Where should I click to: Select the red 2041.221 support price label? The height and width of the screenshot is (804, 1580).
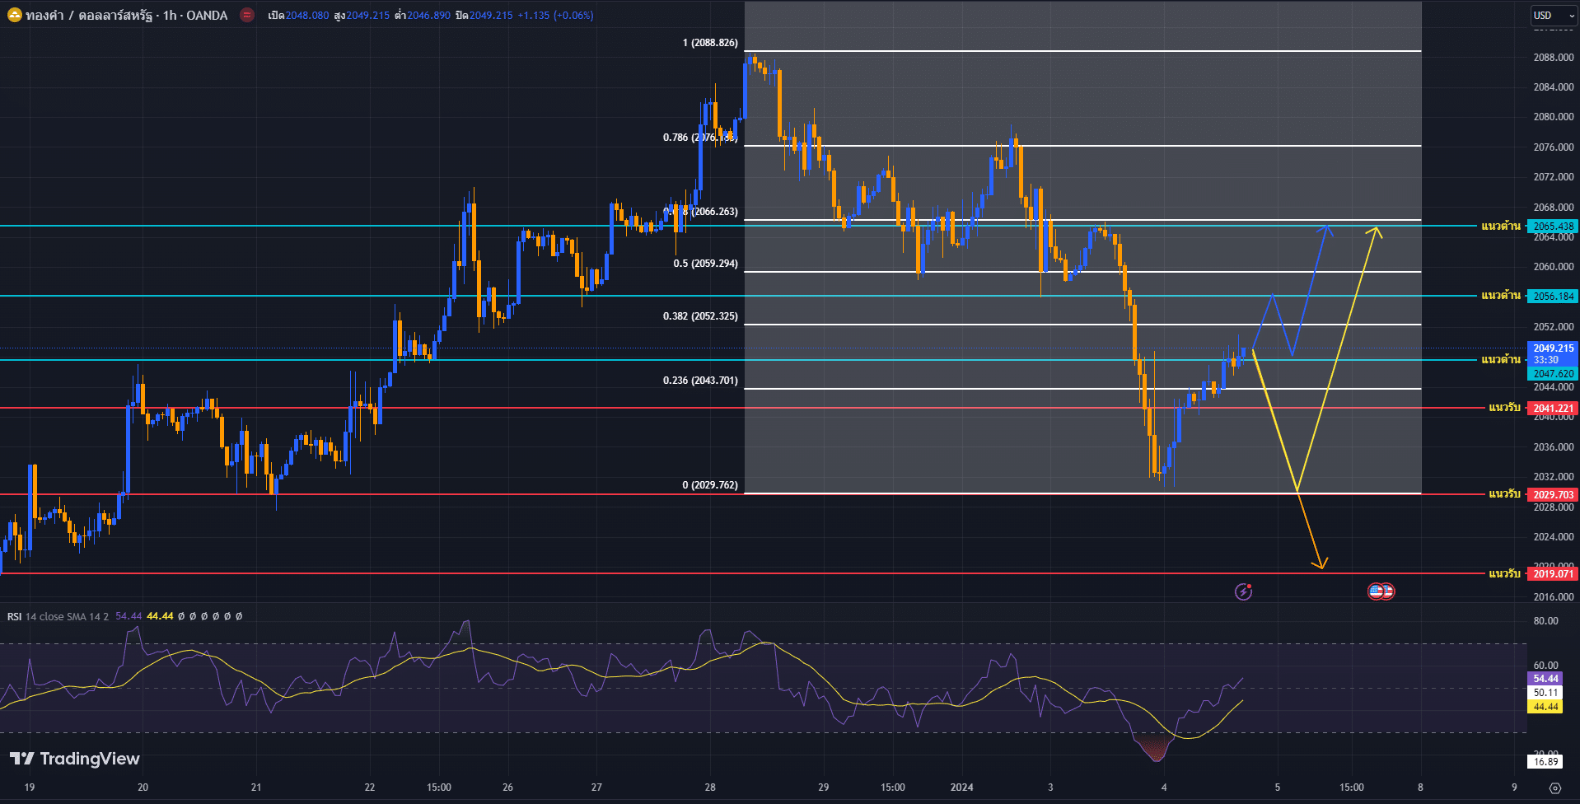[x=1553, y=408]
